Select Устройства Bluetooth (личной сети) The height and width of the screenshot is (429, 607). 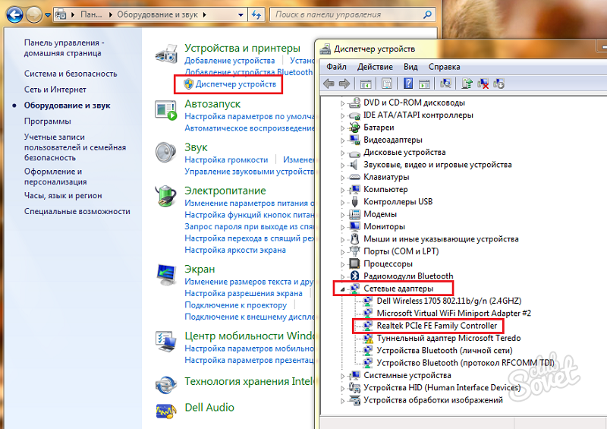pyautogui.click(x=445, y=351)
